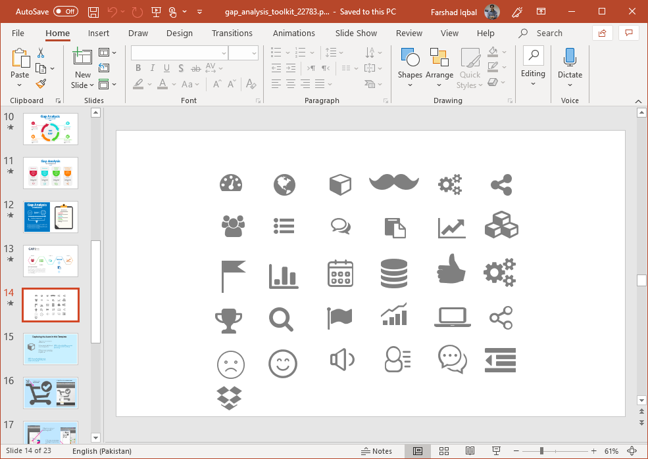Toggle the Notes pane
Screen dimensions: 648x459
point(376,451)
